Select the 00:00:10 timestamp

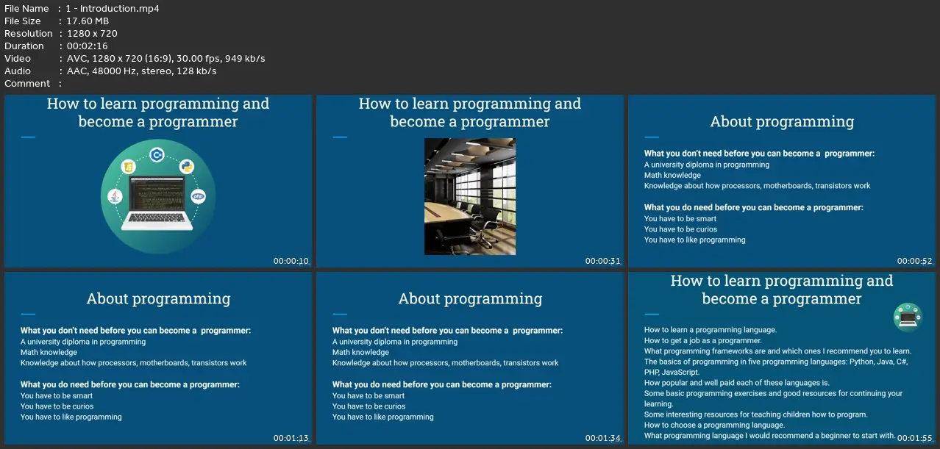[x=291, y=261]
